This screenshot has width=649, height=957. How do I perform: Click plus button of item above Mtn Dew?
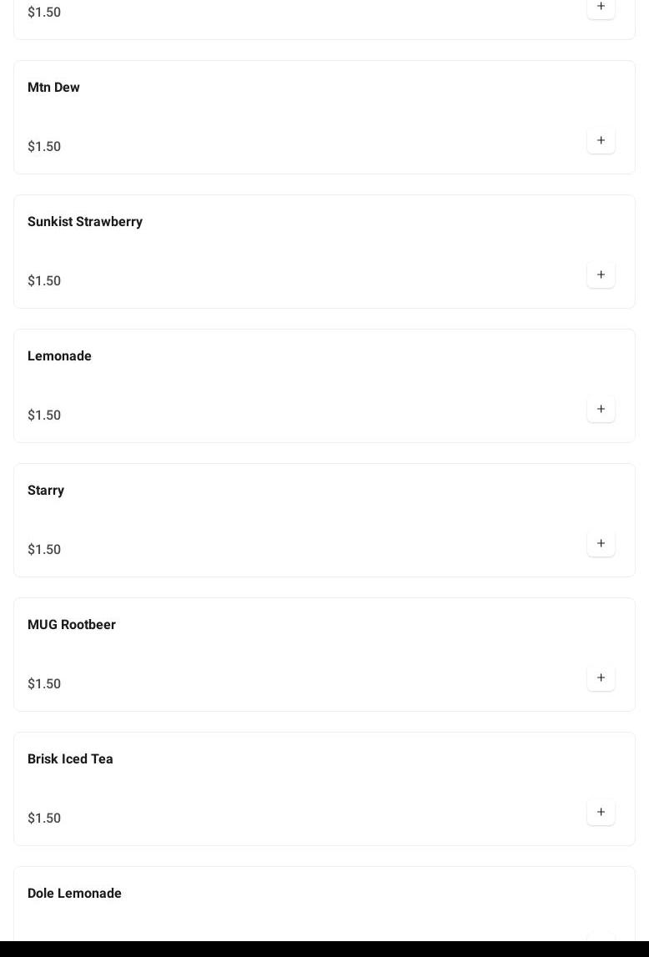[x=601, y=7]
